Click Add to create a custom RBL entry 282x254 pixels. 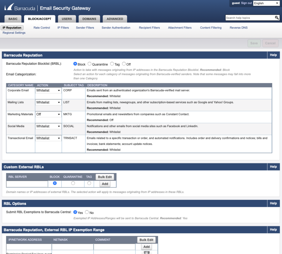[x=105, y=184]
